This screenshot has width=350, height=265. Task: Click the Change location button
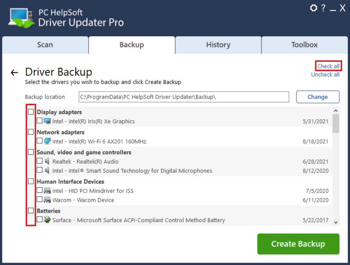tap(318, 97)
